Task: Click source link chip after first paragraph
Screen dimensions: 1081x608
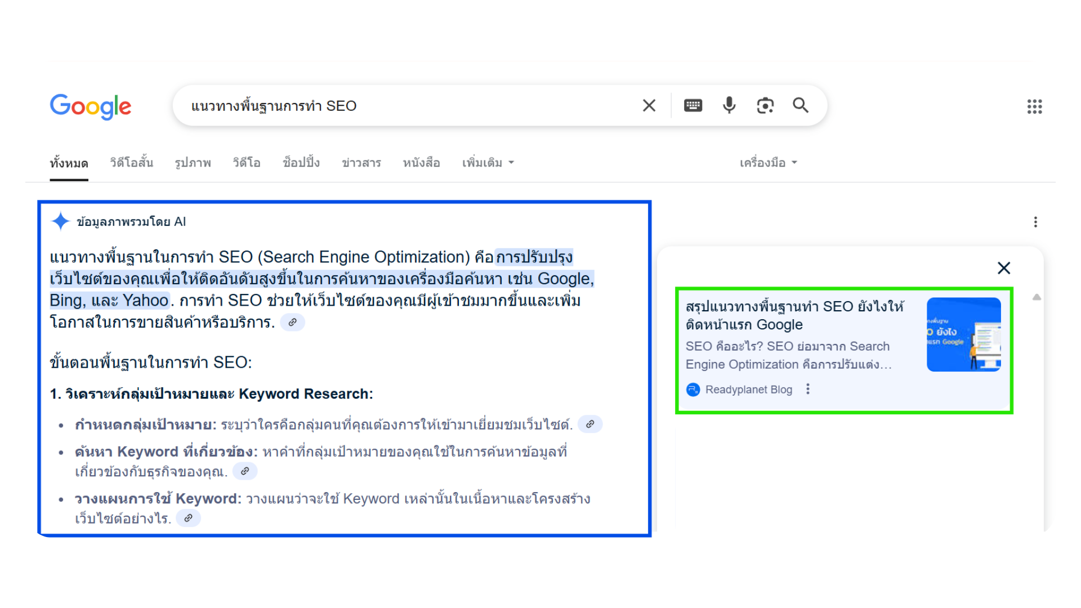Action: (293, 323)
